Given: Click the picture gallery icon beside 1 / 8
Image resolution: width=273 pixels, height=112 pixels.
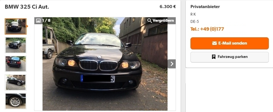Looking at the screenshot, I should click(38, 21).
